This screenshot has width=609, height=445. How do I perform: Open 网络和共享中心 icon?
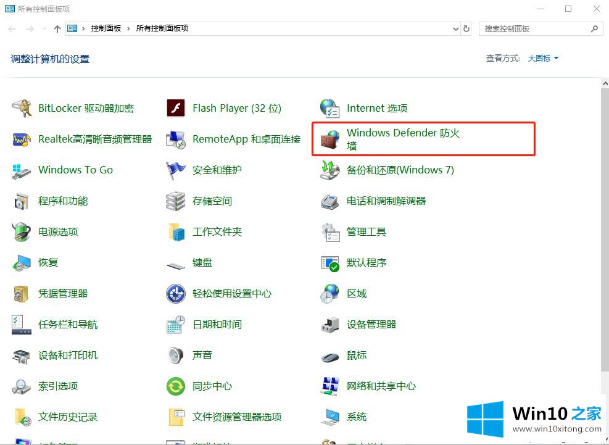(x=329, y=386)
